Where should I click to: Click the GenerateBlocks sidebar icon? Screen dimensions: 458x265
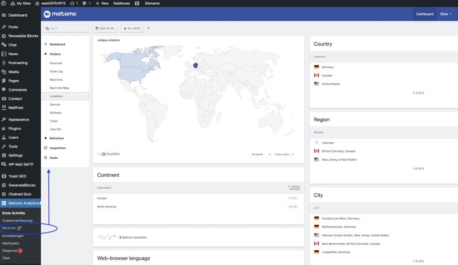(4, 185)
